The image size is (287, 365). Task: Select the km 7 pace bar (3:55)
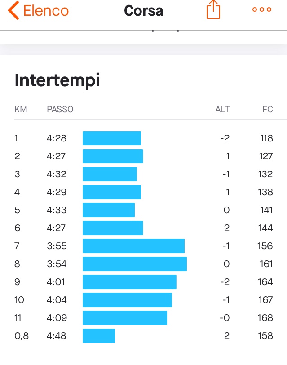134,246
